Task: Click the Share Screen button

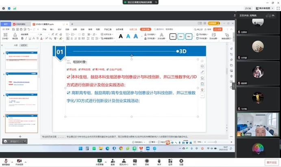Action: [99, 161]
